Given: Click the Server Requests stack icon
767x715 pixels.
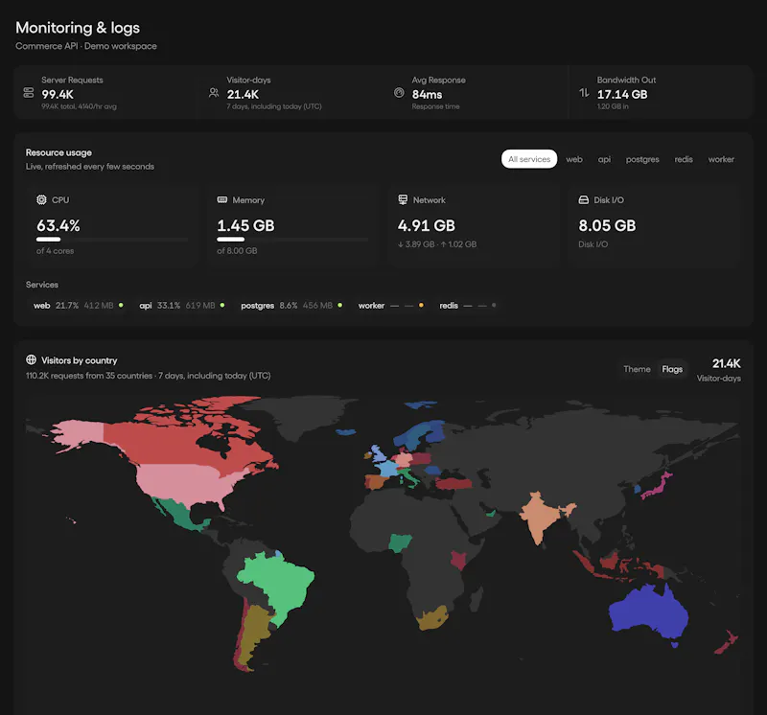Looking at the screenshot, I should [29, 92].
